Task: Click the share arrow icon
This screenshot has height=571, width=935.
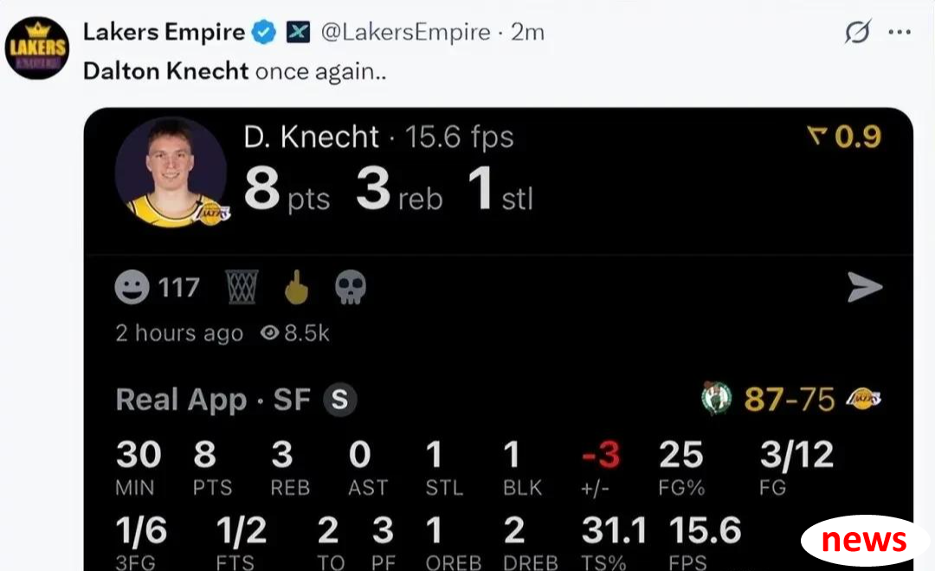Action: [865, 287]
